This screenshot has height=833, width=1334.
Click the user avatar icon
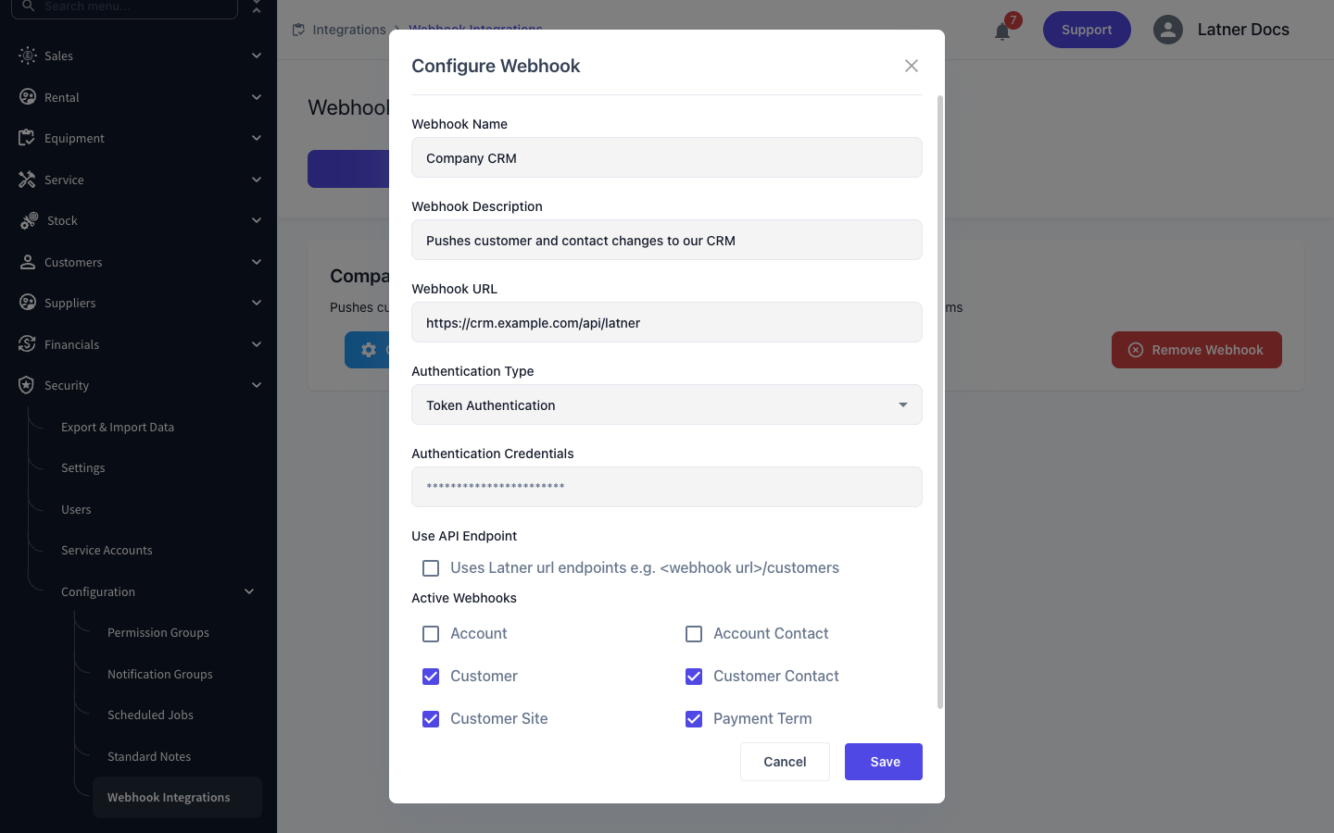tap(1168, 30)
